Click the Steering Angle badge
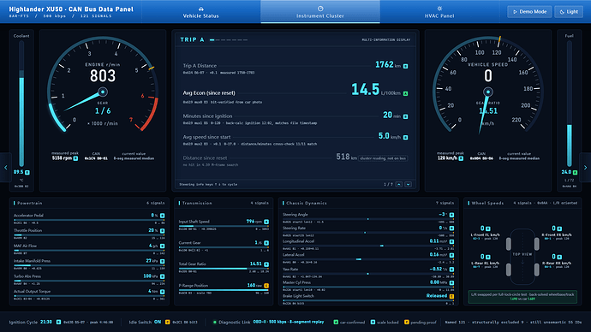 point(451,215)
